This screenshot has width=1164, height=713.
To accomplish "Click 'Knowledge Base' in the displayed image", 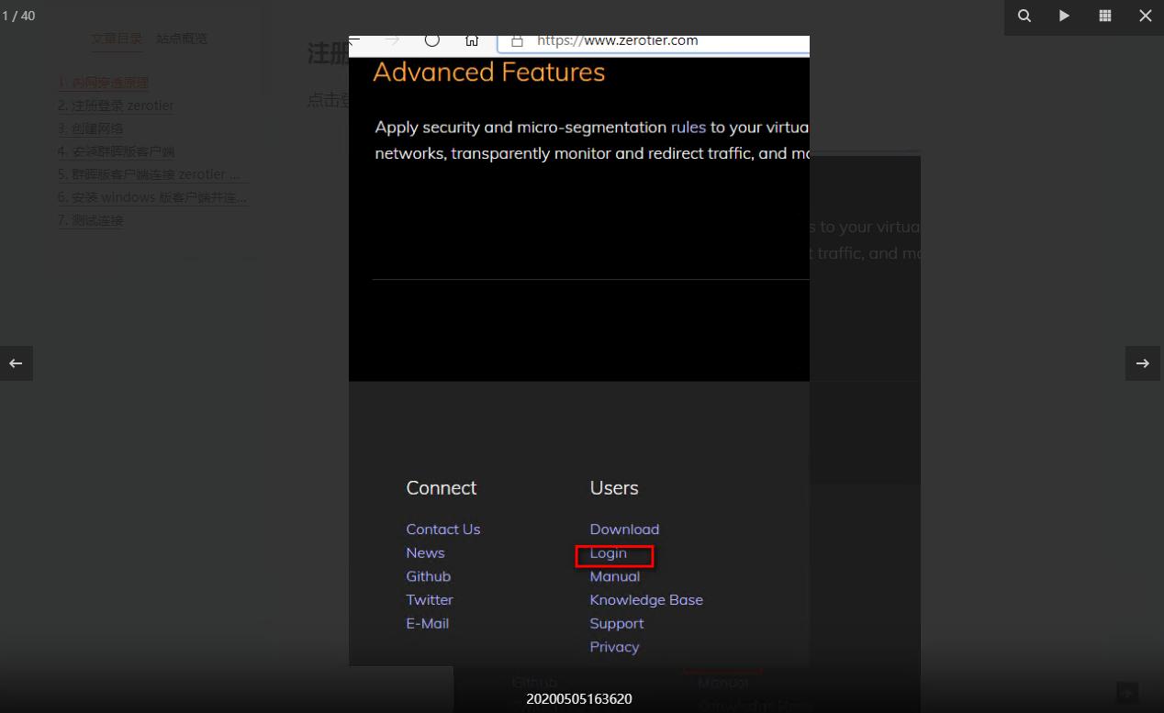I will point(646,600).
